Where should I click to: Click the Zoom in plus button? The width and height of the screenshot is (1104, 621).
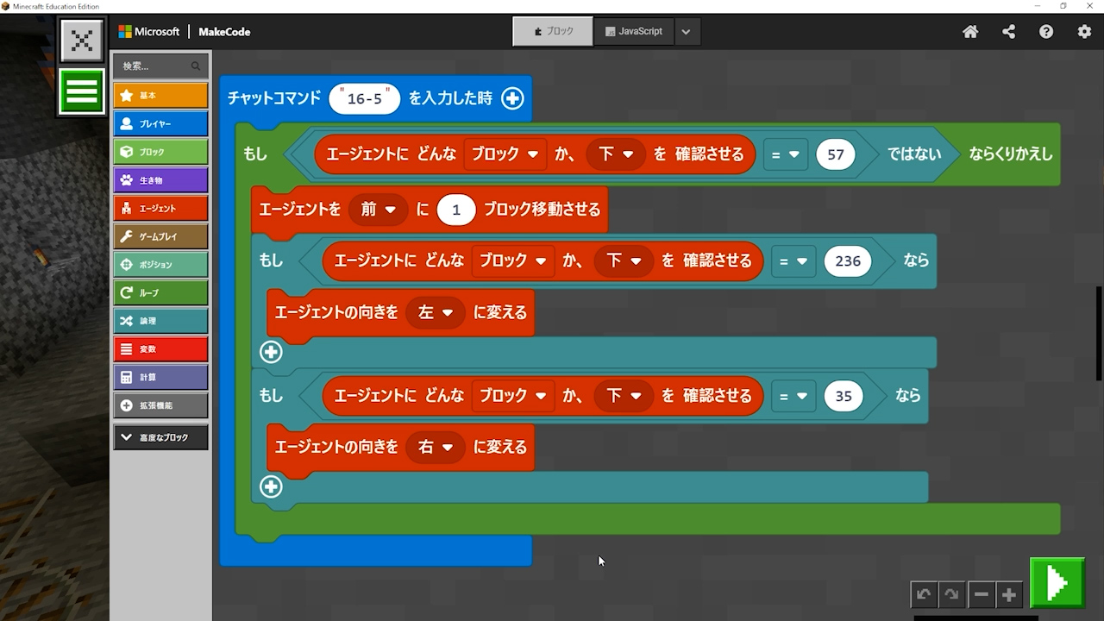pos(1008,594)
